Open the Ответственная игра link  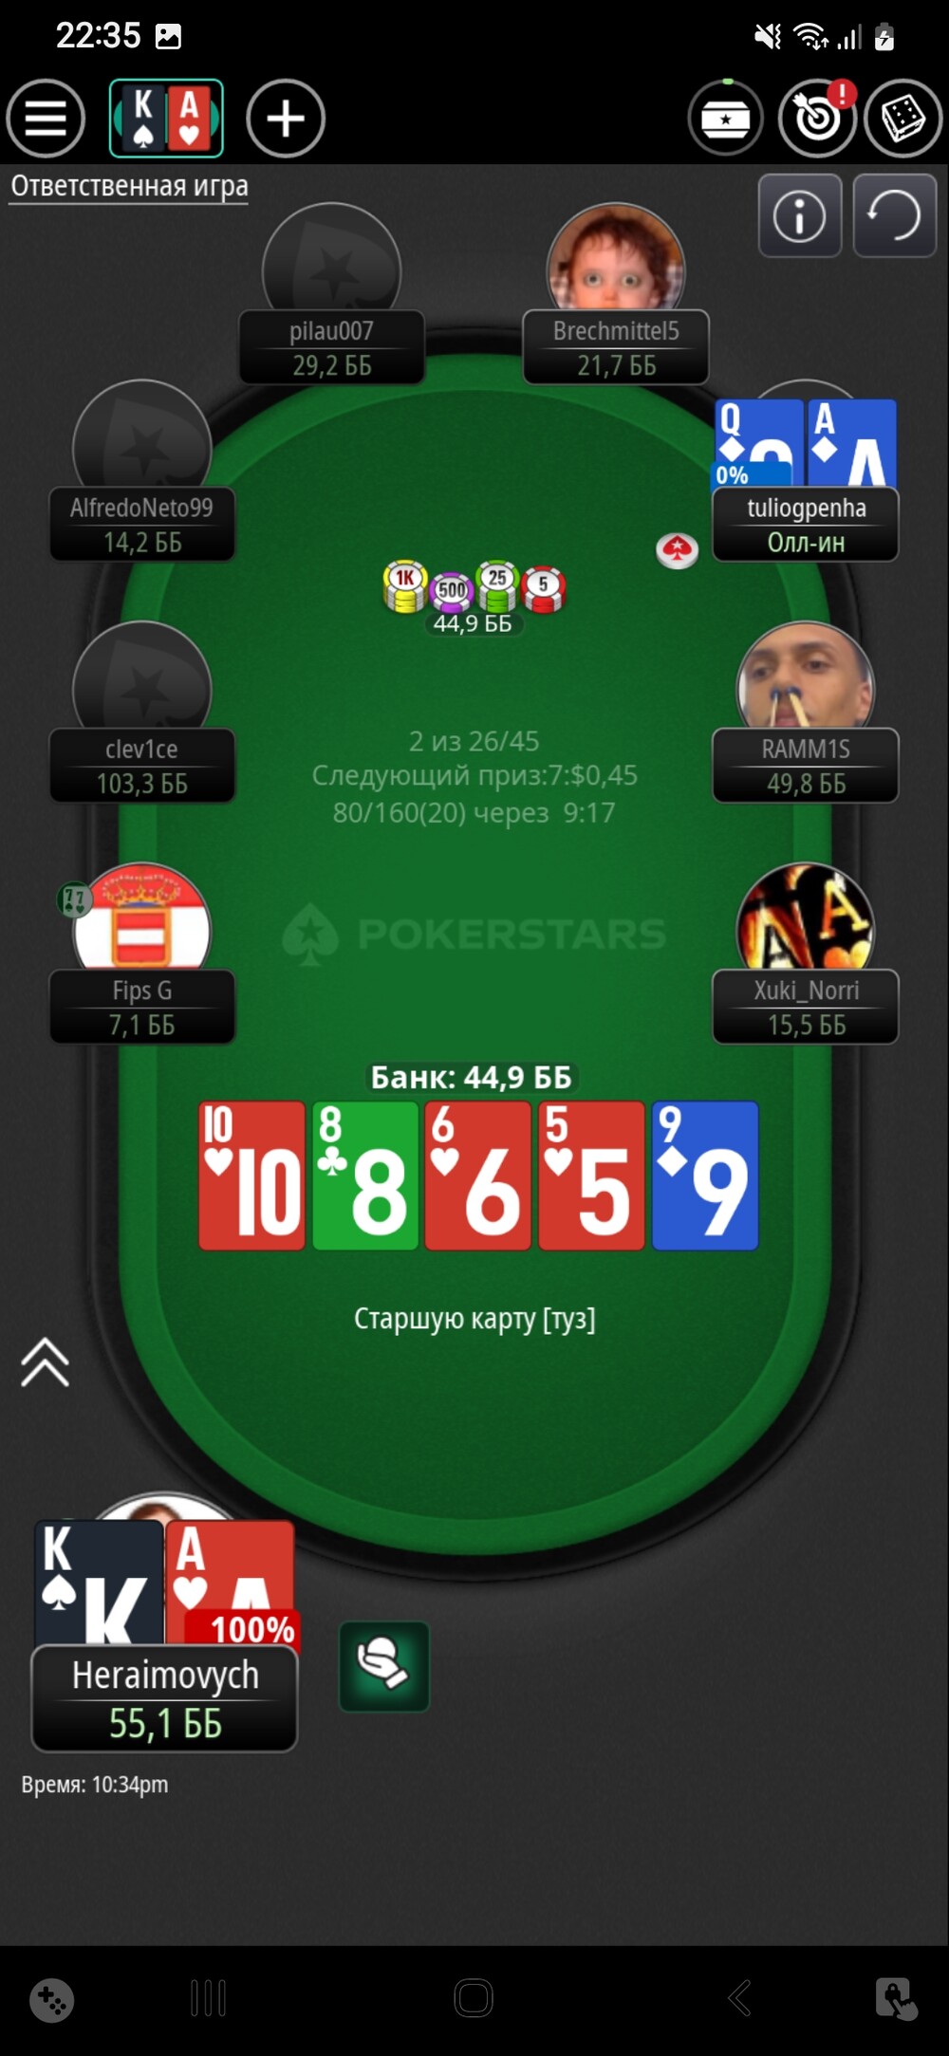[x=130, y=186]
